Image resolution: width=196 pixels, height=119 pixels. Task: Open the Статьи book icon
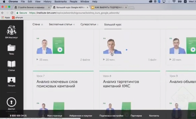point(11,64)
